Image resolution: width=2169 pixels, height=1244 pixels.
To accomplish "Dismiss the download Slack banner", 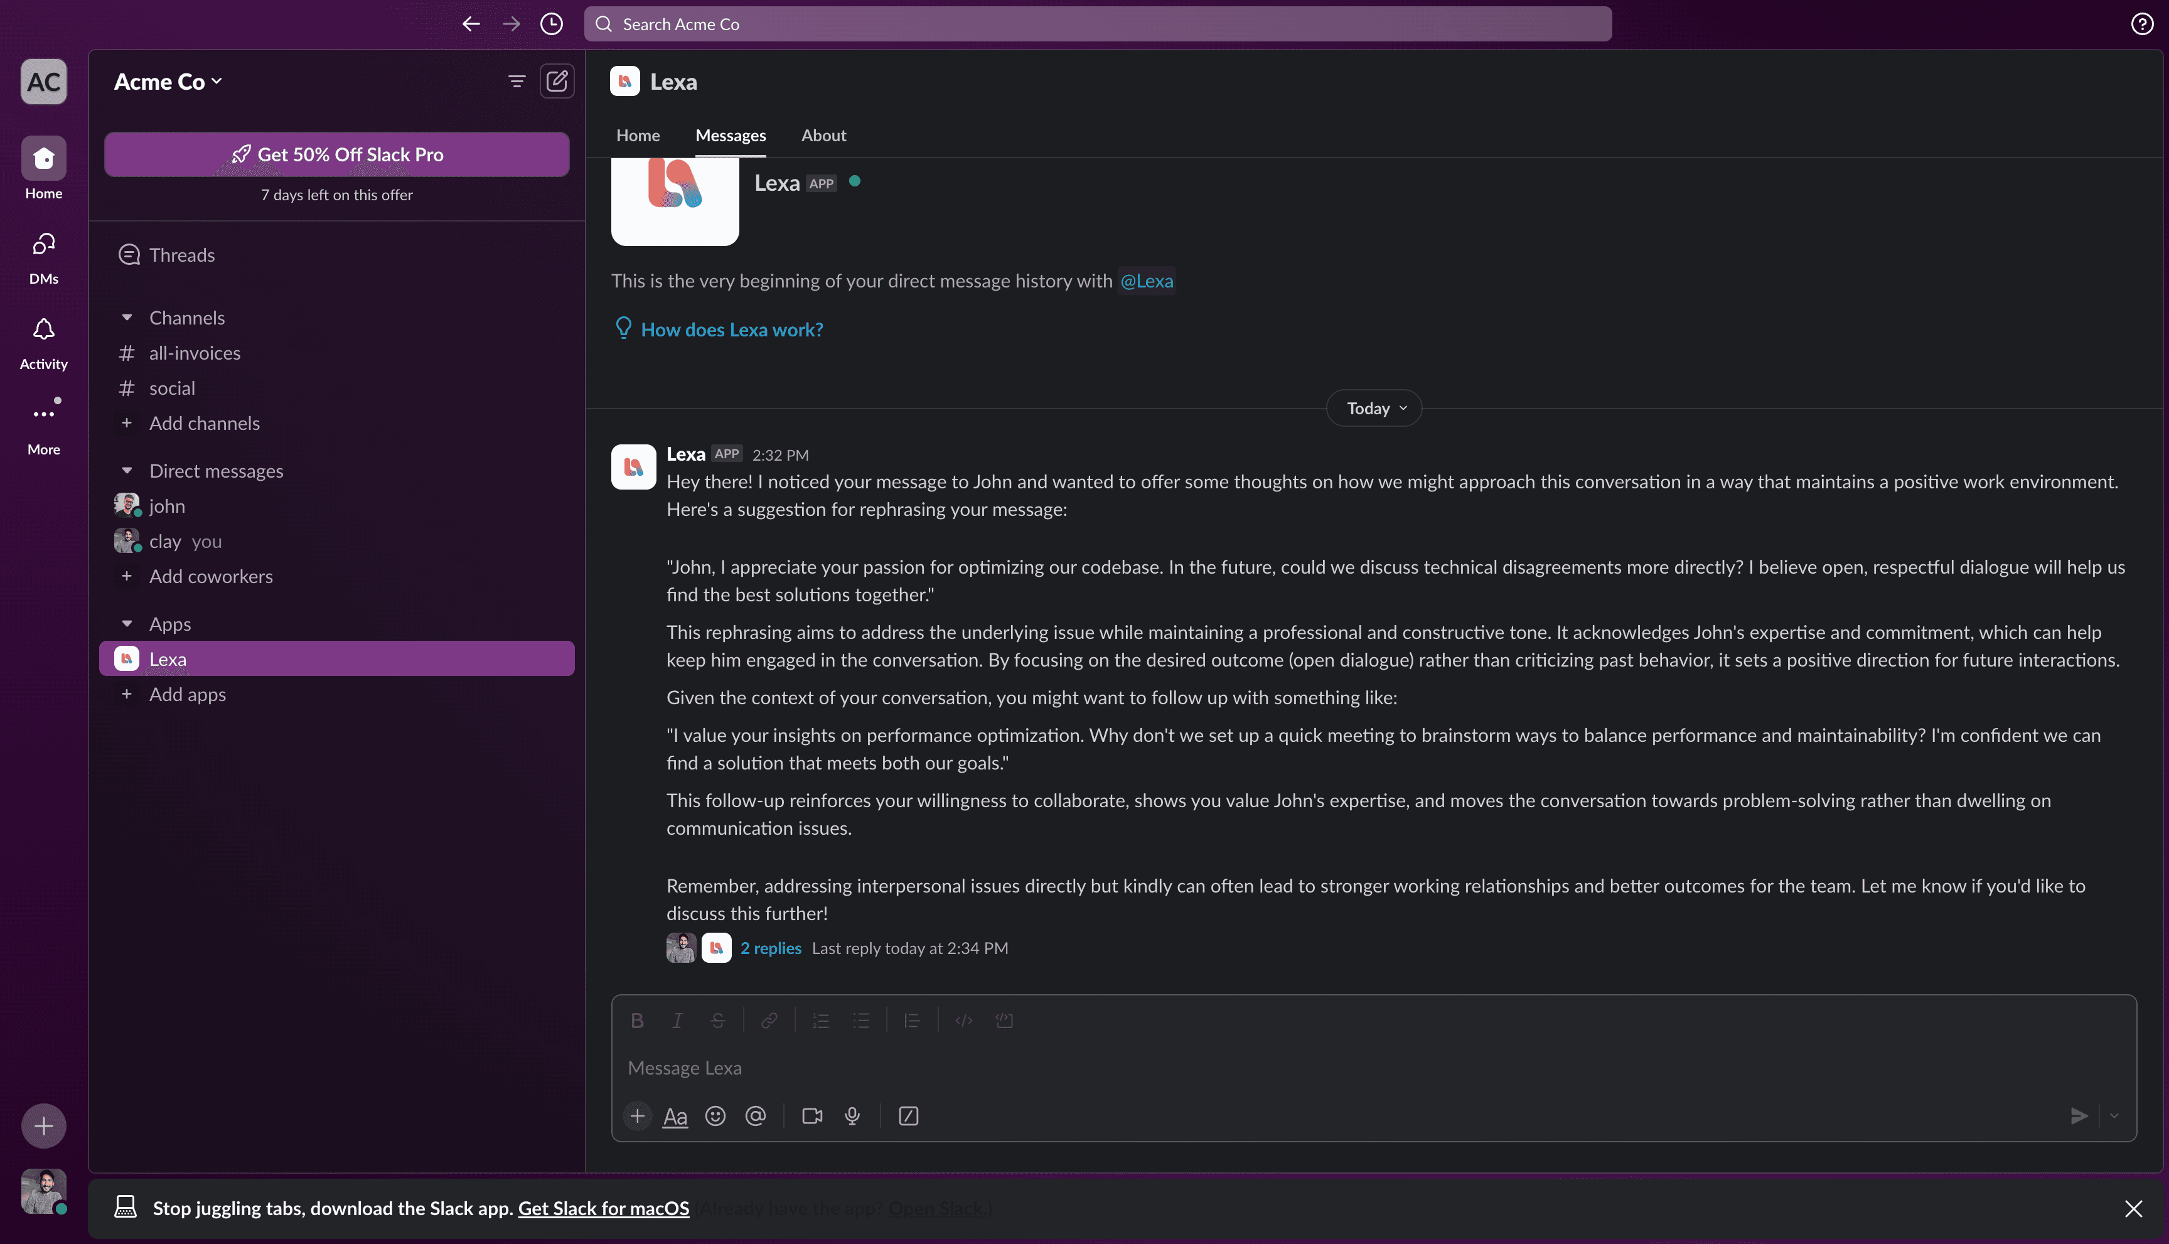I will pos(2133,1208).
